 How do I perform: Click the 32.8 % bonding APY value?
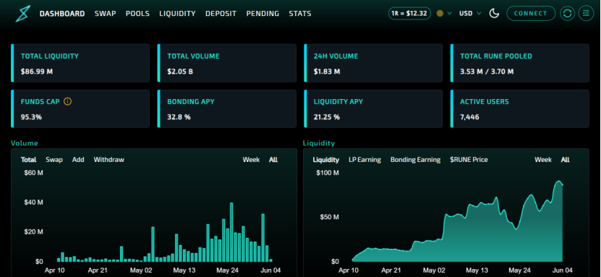tap(179, 117)
